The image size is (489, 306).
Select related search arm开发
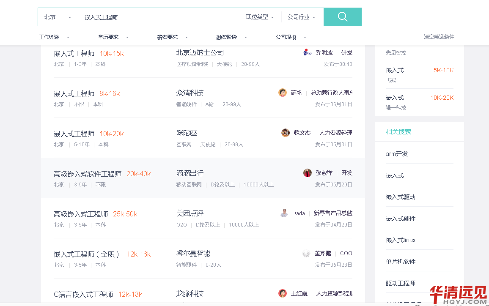[x=397, y=154]
